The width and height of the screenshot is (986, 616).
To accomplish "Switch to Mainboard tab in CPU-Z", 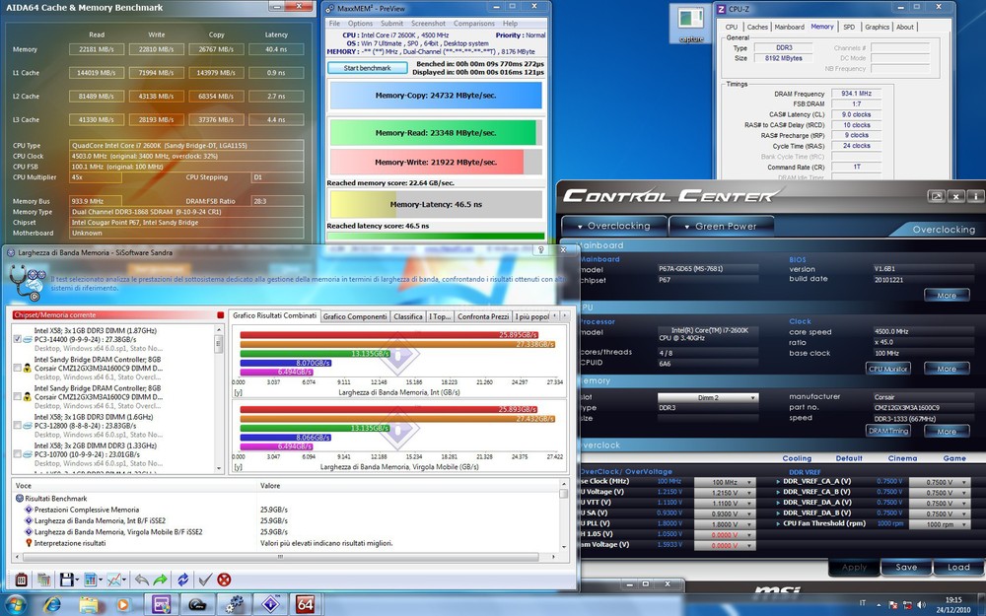I will [x=789, y=27].
